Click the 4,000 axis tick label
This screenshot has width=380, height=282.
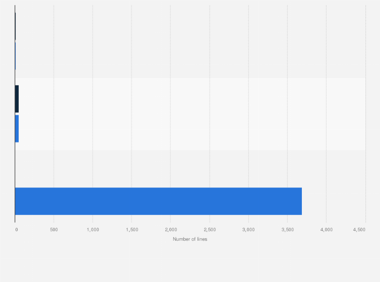pos(327,230)
